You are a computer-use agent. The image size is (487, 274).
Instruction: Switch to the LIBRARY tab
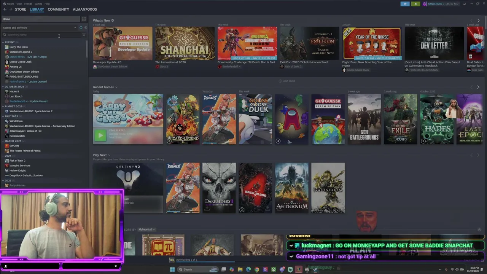(x=37, y=9)
